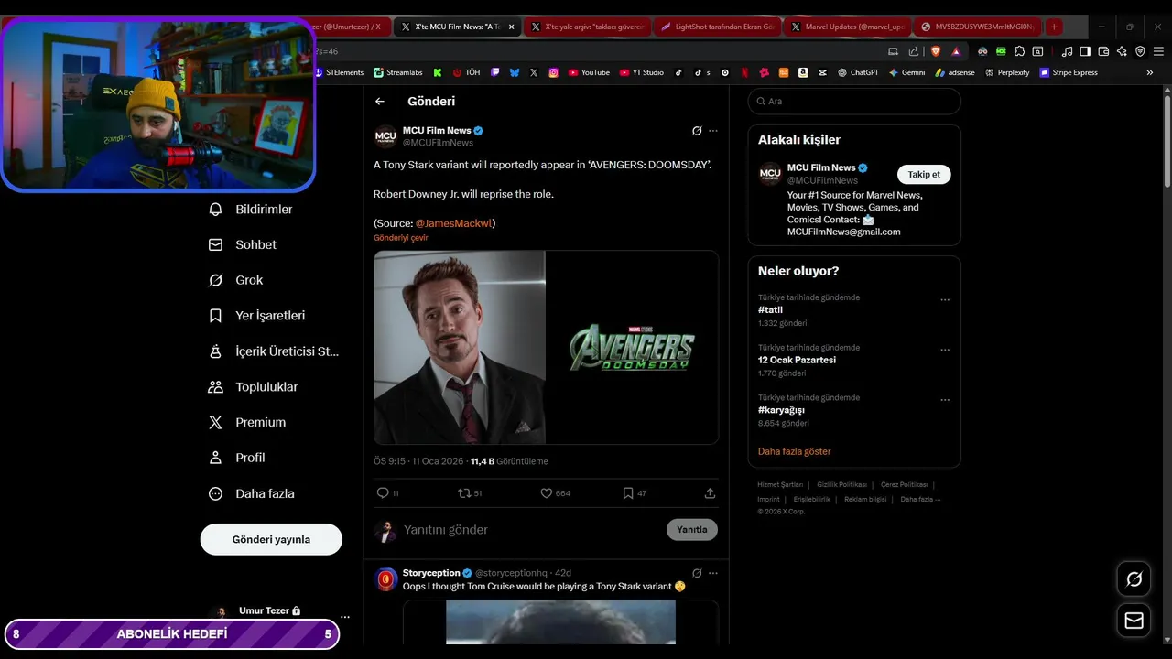Open the Gizlilik Politikası footer link
The height and width of the screenshot is (659, 1172).
click(841, 485)
